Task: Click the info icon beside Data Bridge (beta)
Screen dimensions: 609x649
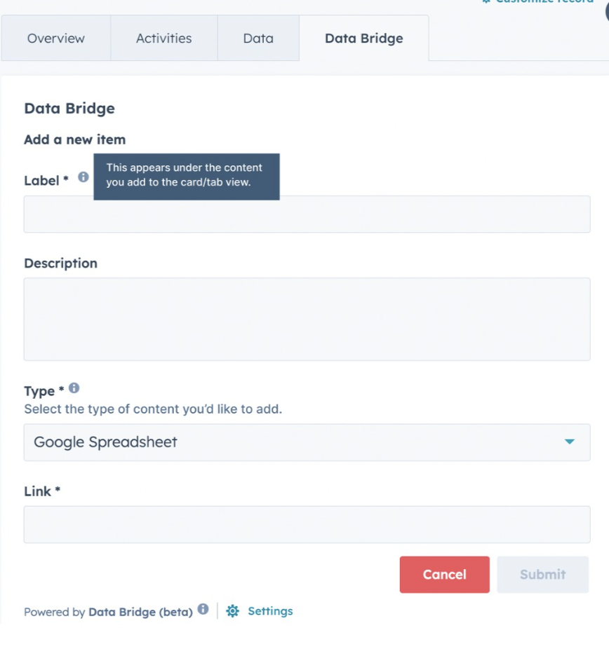Action: coord(203,608)
